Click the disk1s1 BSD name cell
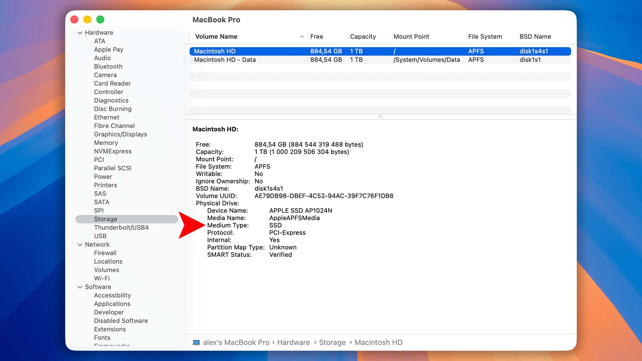Screen dimensions: 642x361 (x=530, y=60)
